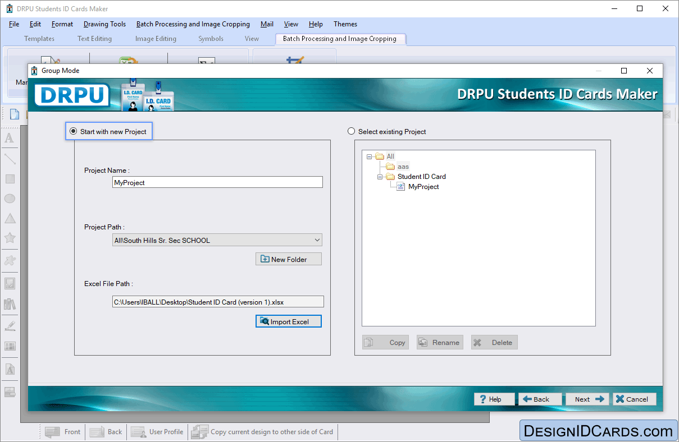Select the Star shape tool

(x=10, y=238)
